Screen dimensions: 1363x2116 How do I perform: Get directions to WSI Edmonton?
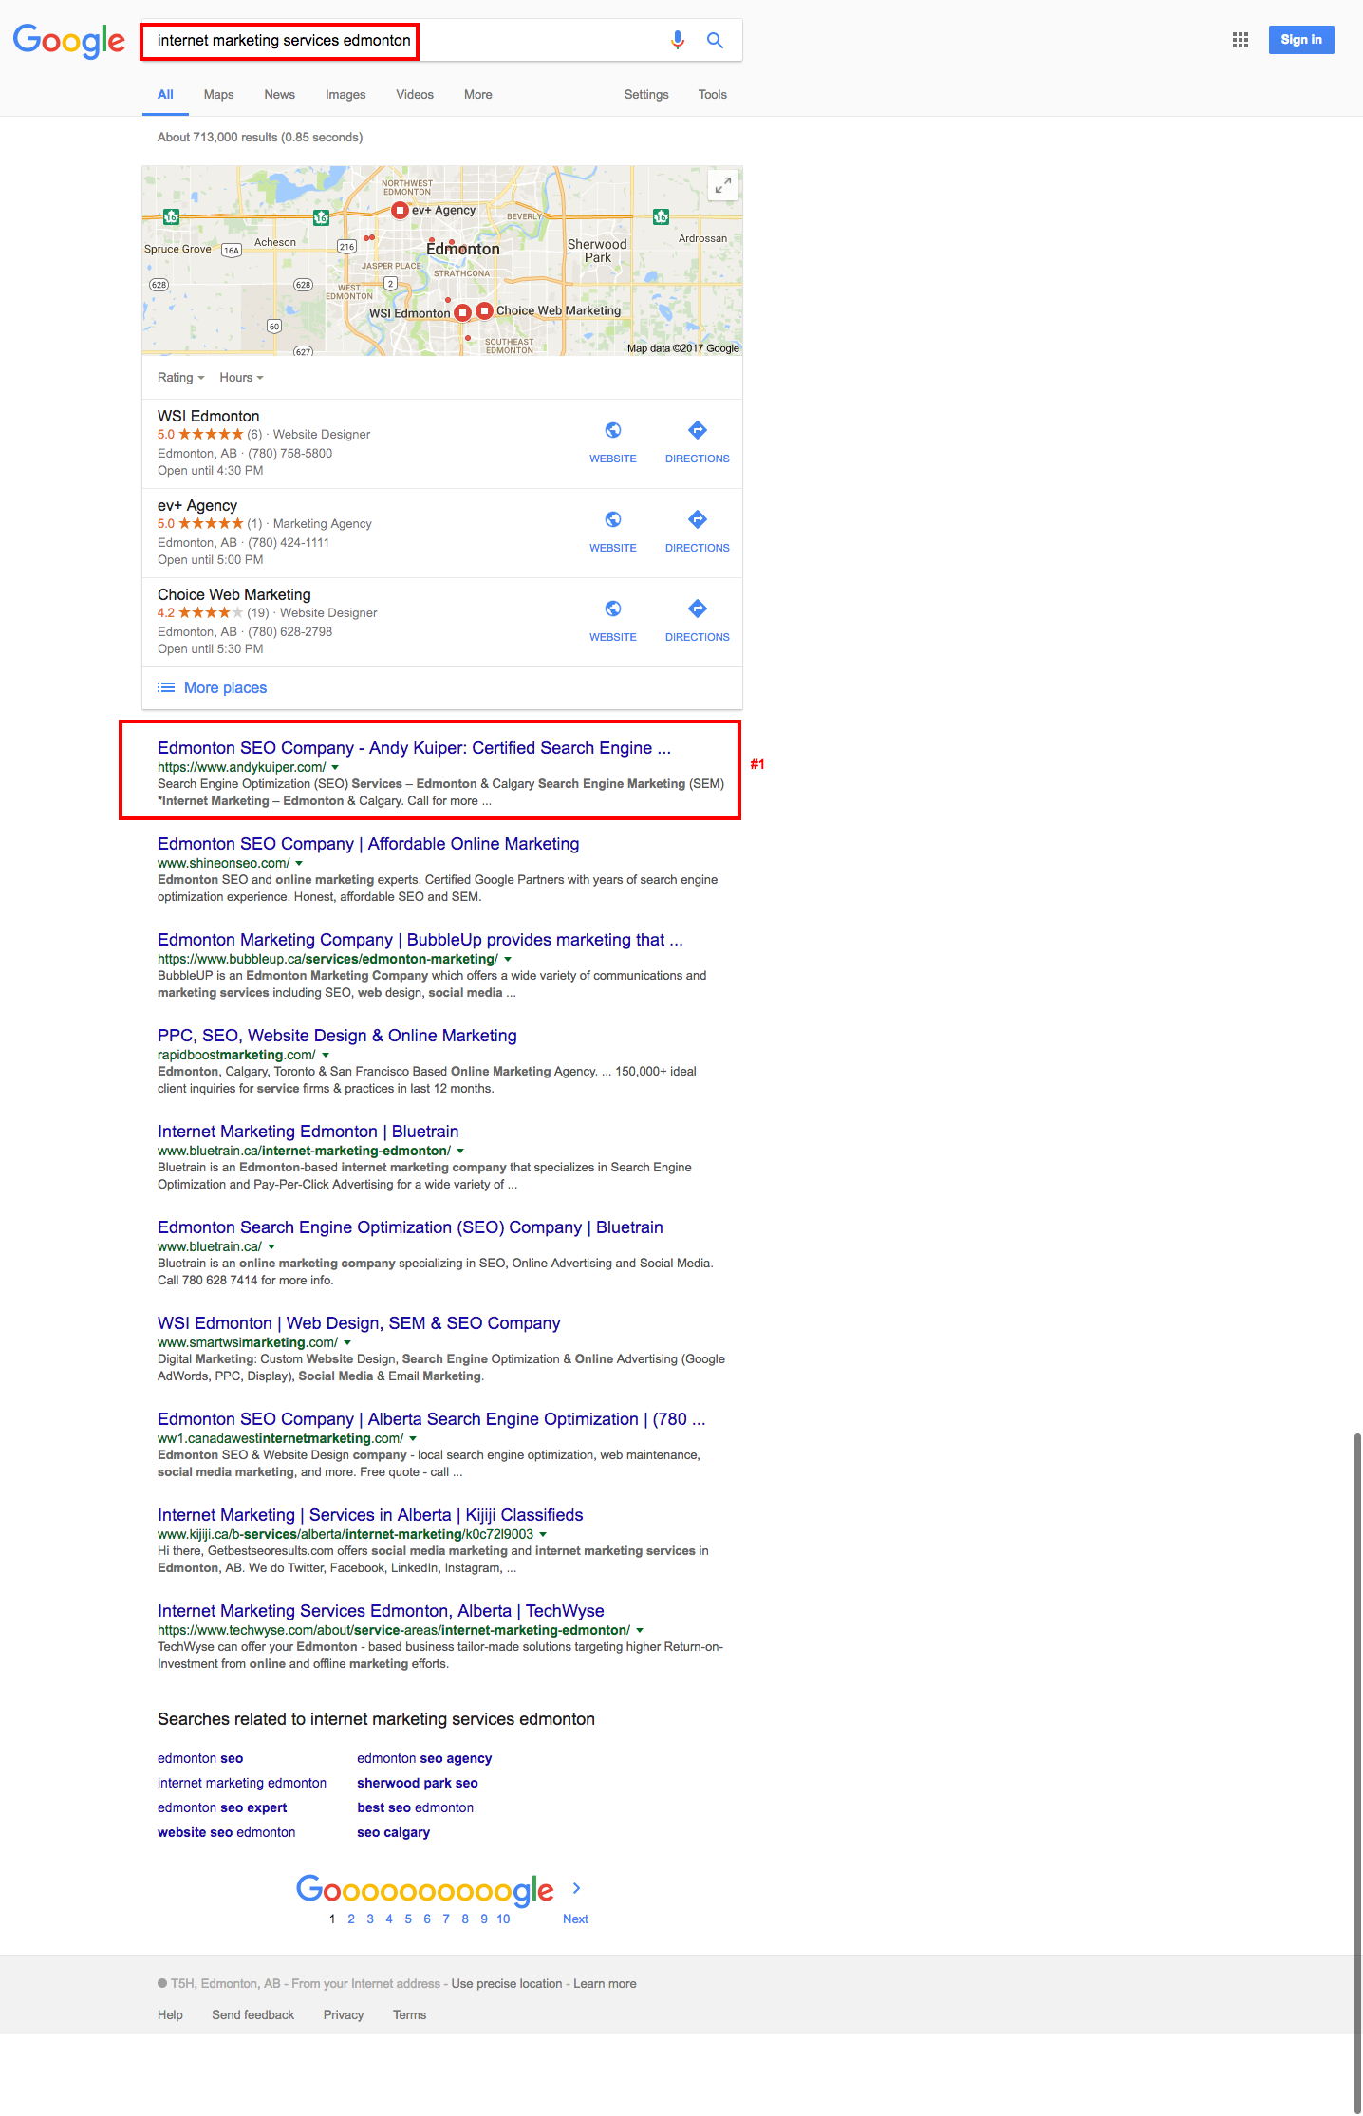pyautogui.click(x=698, y=430)
